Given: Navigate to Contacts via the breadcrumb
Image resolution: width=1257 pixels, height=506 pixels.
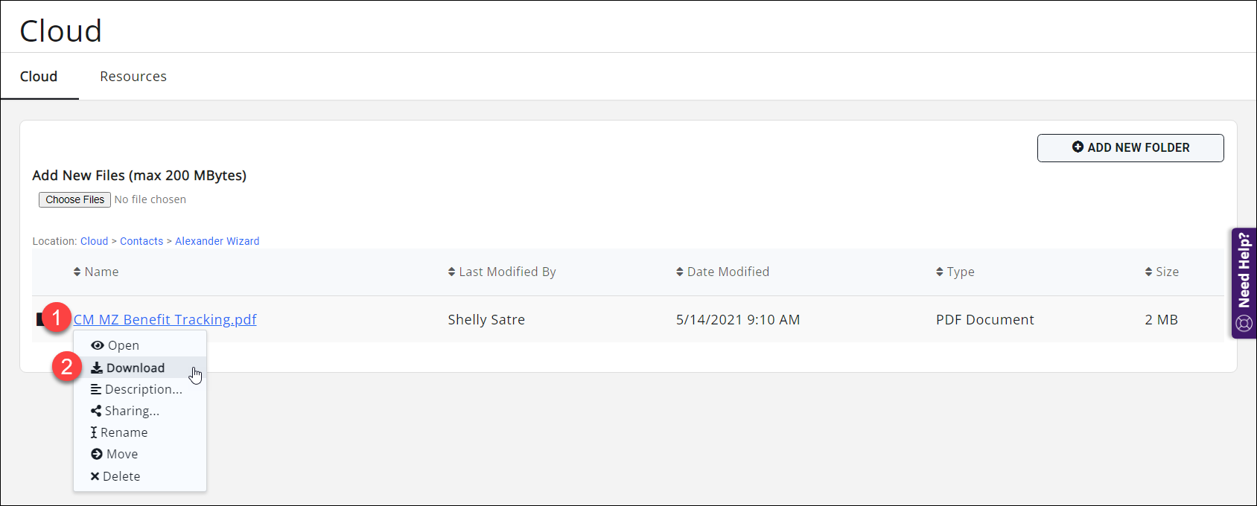Looking at the screenshot, I should [x=141, y=240].
